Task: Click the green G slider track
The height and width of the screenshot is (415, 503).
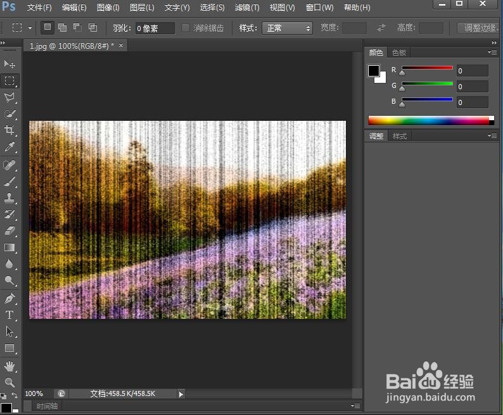Action: click(427, 84)
